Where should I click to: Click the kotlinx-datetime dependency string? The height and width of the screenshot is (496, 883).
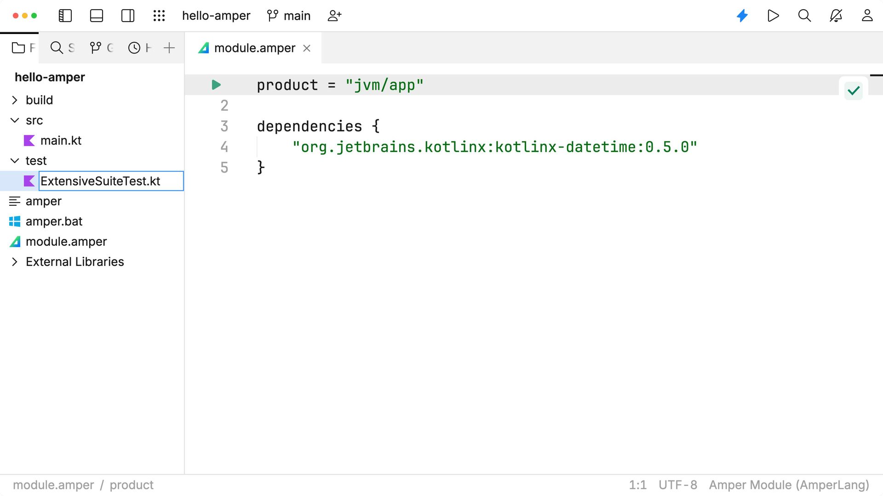pos(495,147)
